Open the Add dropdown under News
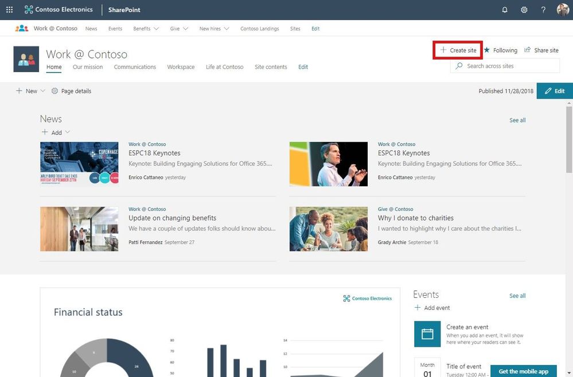 click(56, 132)
